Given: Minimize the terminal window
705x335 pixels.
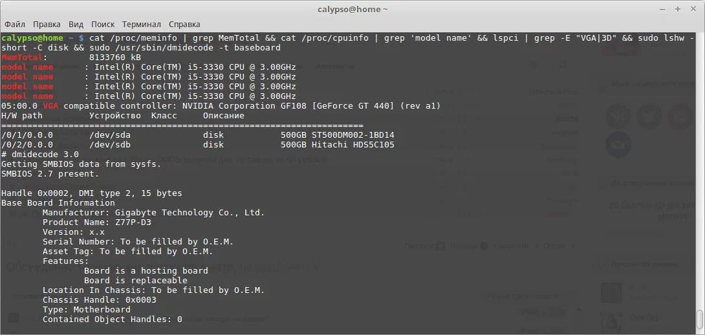Looking at the screenshot, I should click(662, 9).
